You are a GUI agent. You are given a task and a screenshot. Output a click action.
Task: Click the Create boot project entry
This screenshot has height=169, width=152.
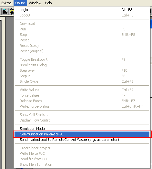(x=82, y=148)
